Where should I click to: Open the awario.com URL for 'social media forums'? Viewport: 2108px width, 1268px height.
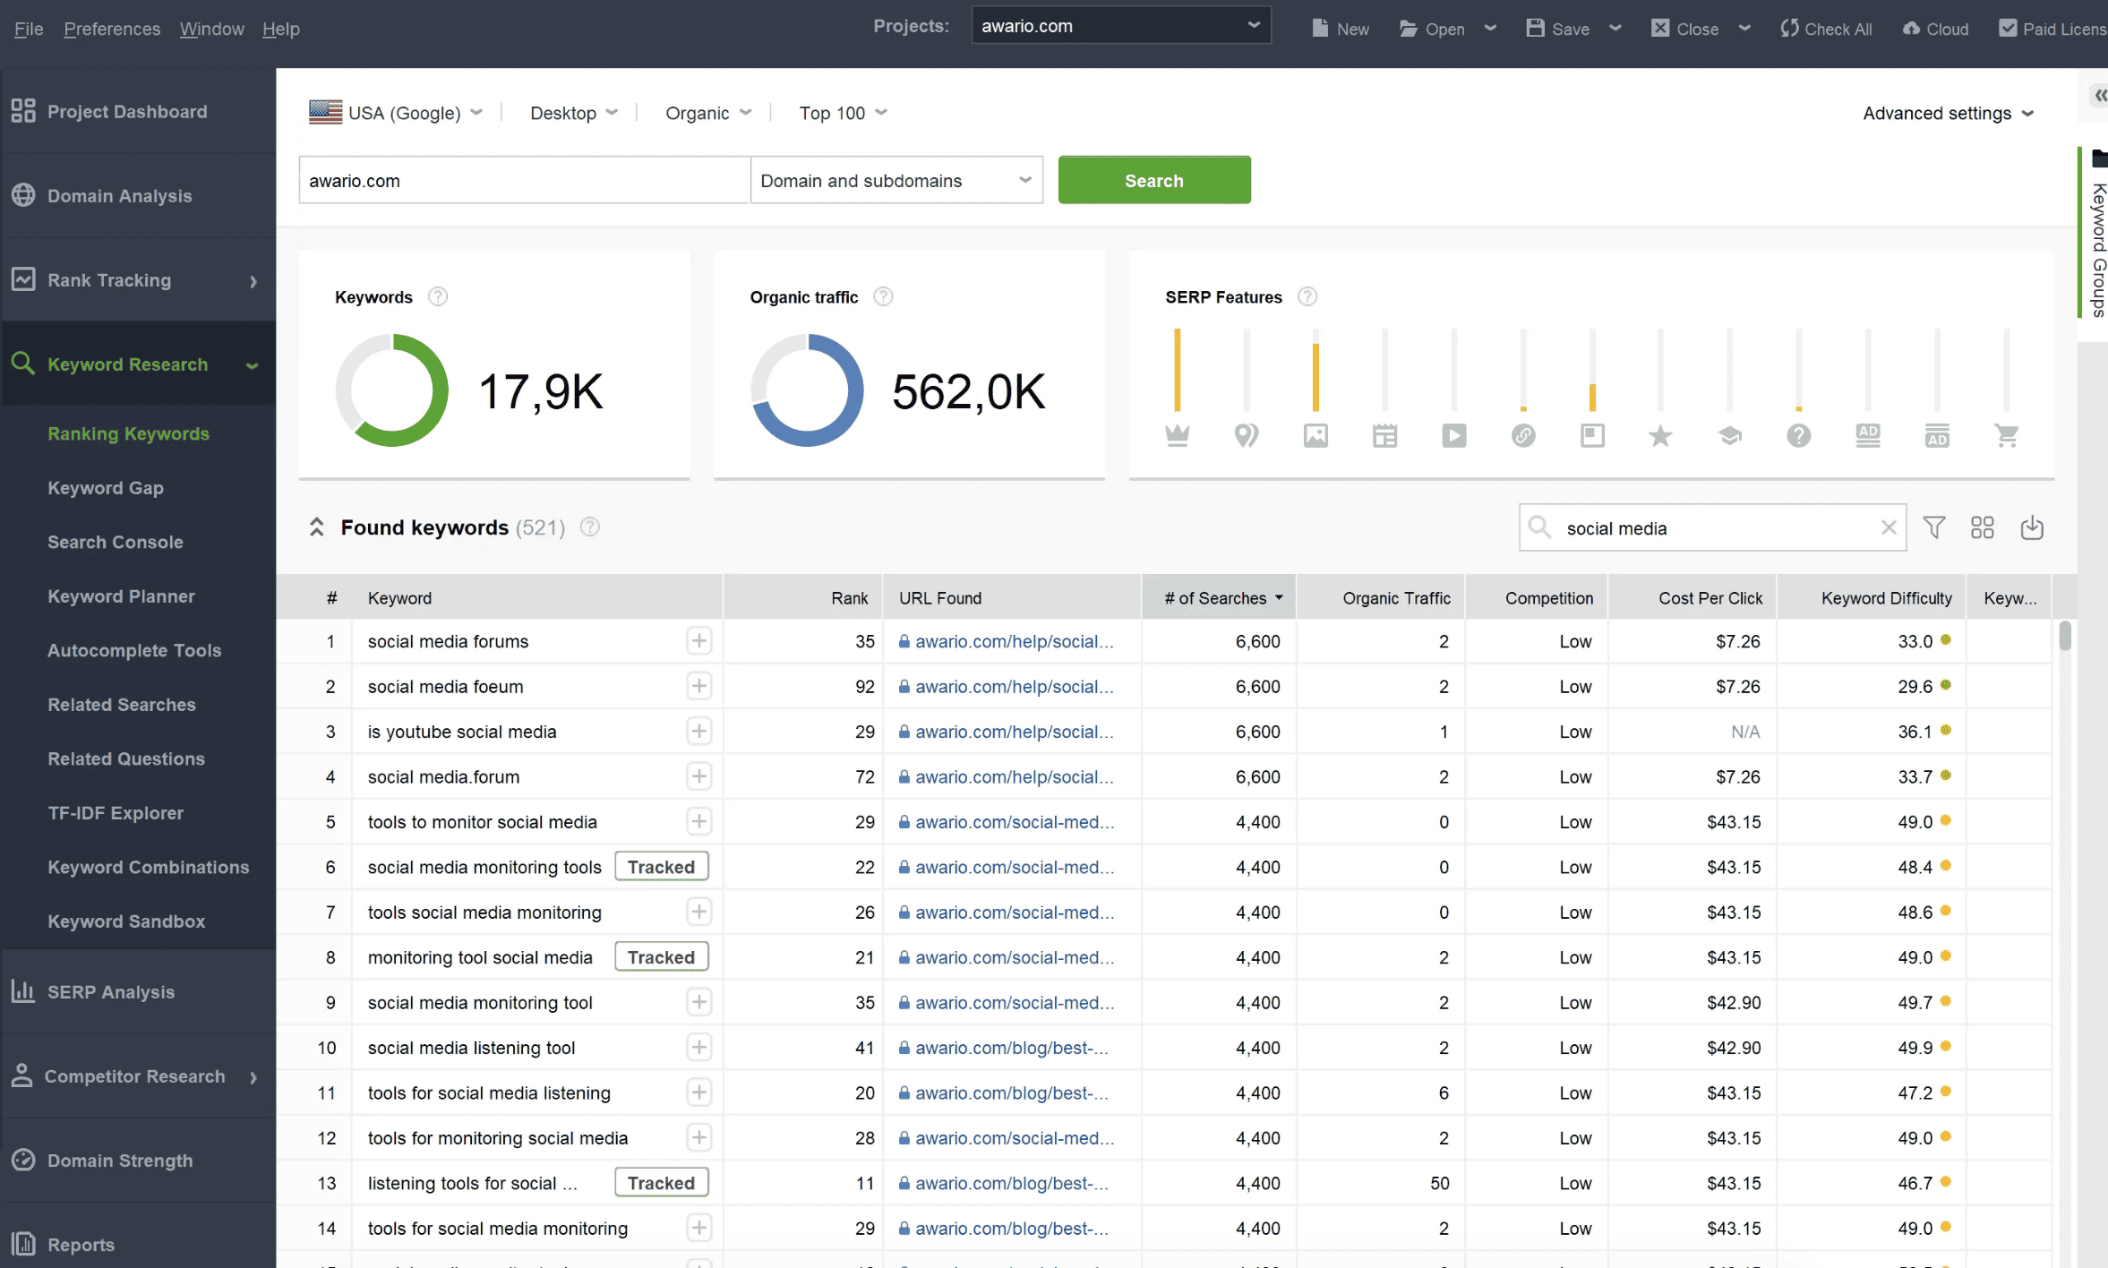pos(1014,641)
